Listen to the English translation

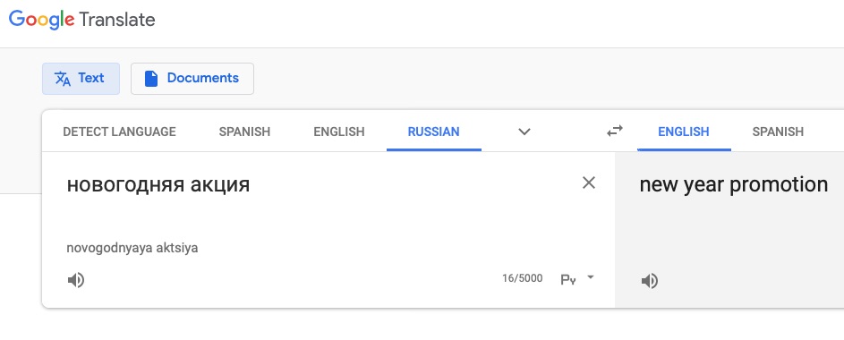click(x=650, y=281)
